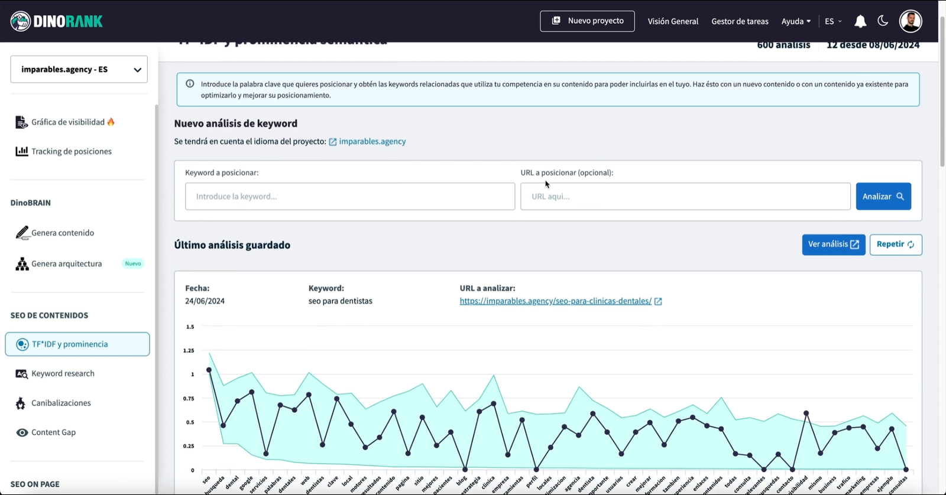Image resolution: width=946 pixels, height=495 pixels.
Task: Select Visión General in top menu
Action: pos(673,21)
